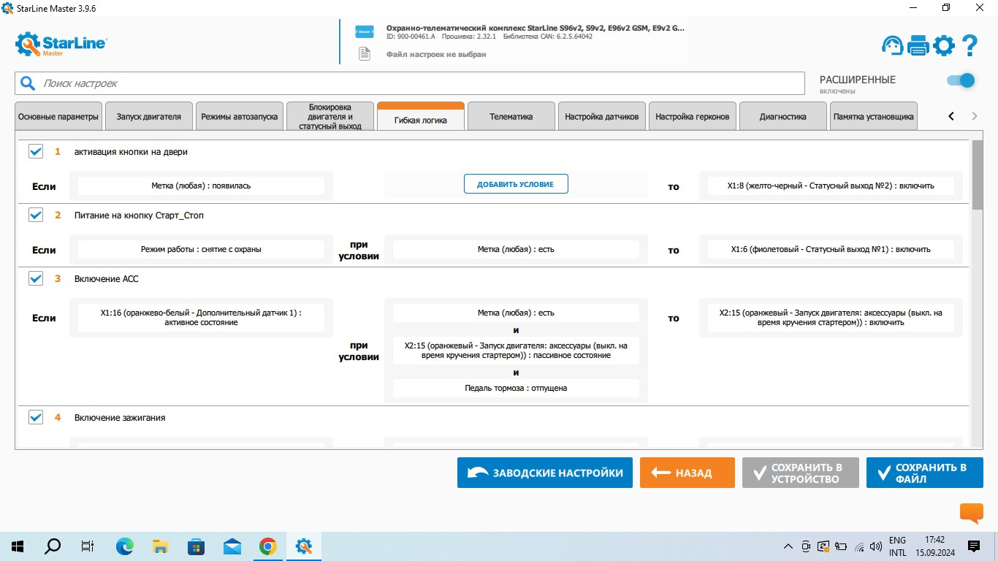Image resolution: width=998 pixels, height=561 pixels.
Task: Open Google Chrome from the taskbar
Action: tap(268, 546)
